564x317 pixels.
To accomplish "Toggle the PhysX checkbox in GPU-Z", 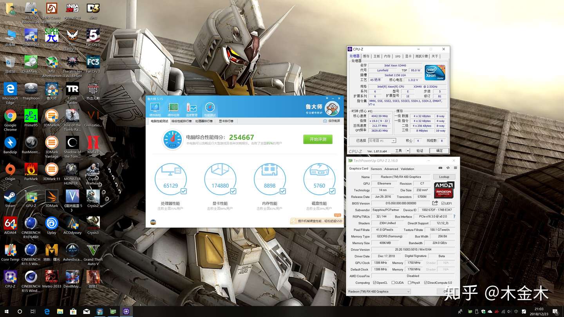I will click(409, 283).
